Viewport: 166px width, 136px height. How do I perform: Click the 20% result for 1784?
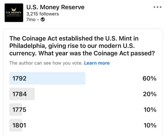pos(150,94)
